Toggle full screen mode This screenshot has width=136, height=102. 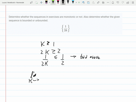coord(133,3)
